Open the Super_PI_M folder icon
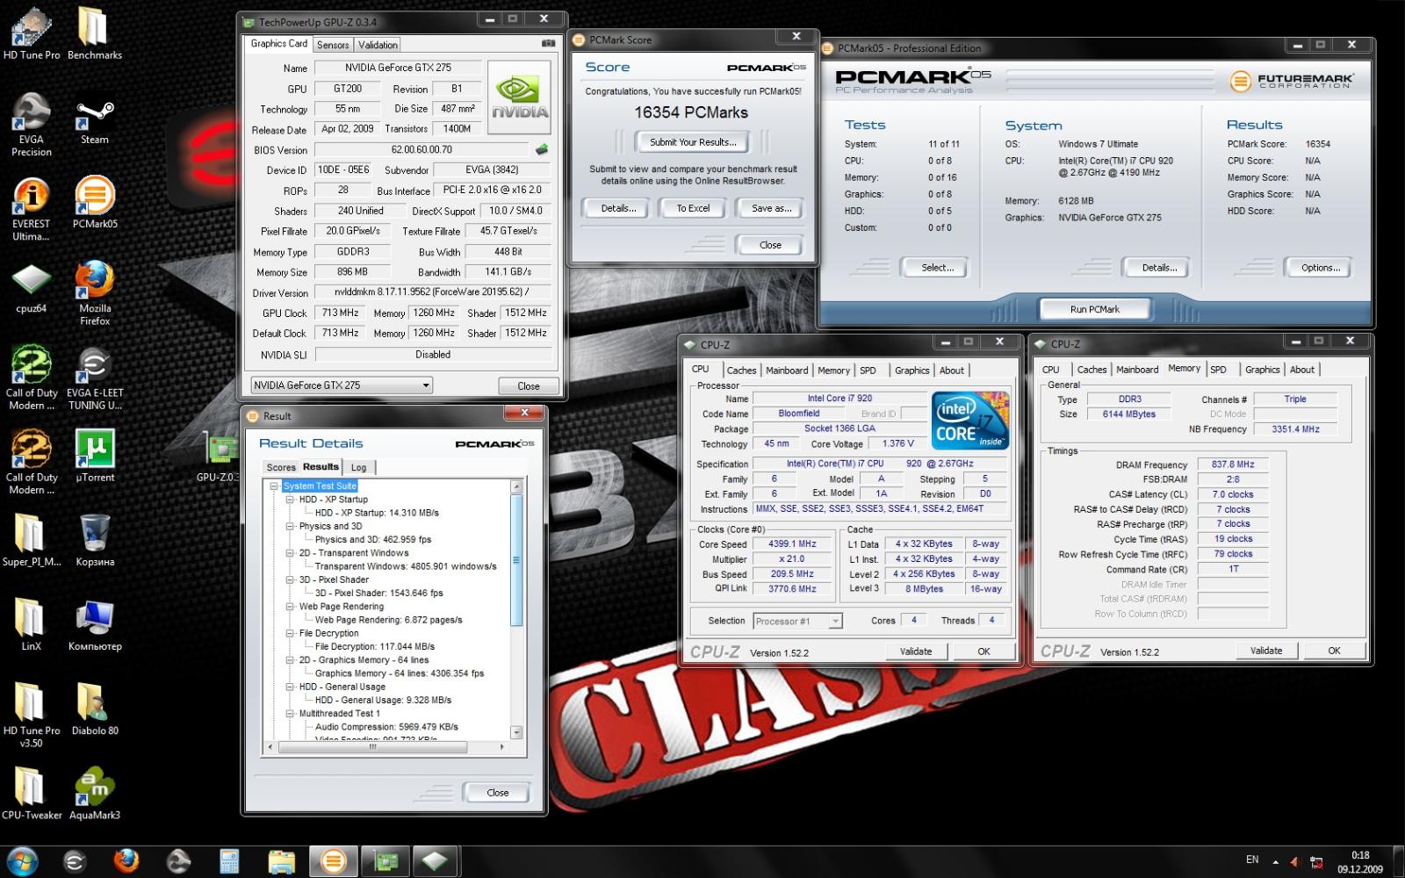The image size is (1405, 878). 32,539
